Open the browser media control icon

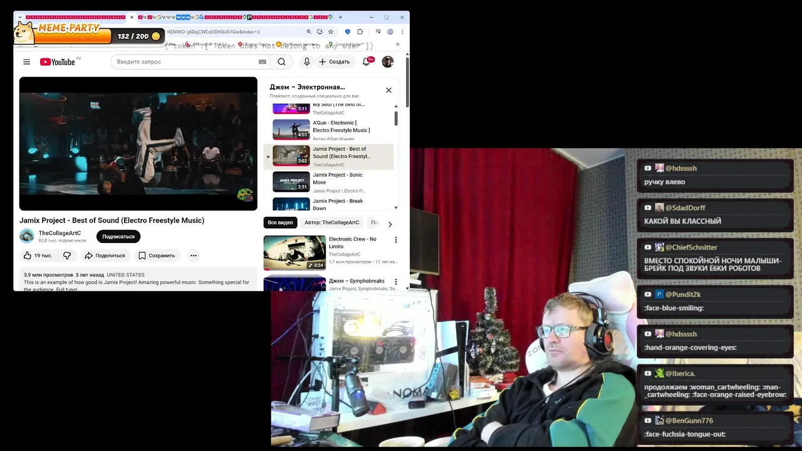click(x=378, y=31)
